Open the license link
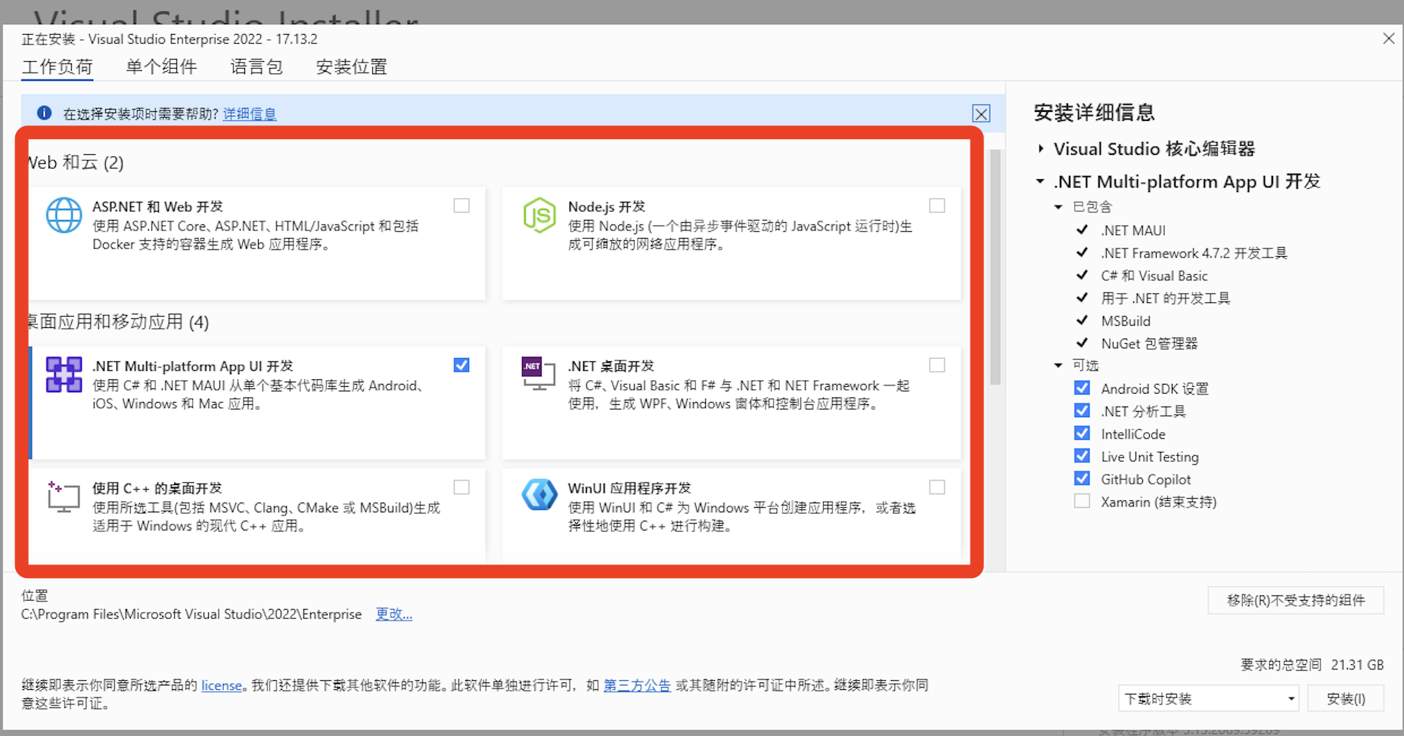The image size is (1404, 736). [x=221, y=685]
